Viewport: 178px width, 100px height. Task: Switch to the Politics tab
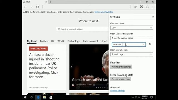coord(44,41)
